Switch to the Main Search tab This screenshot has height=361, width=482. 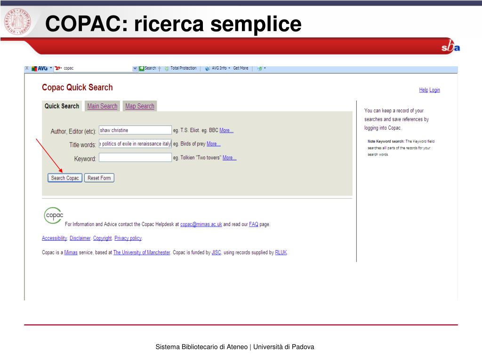click(x=102, y=106)
